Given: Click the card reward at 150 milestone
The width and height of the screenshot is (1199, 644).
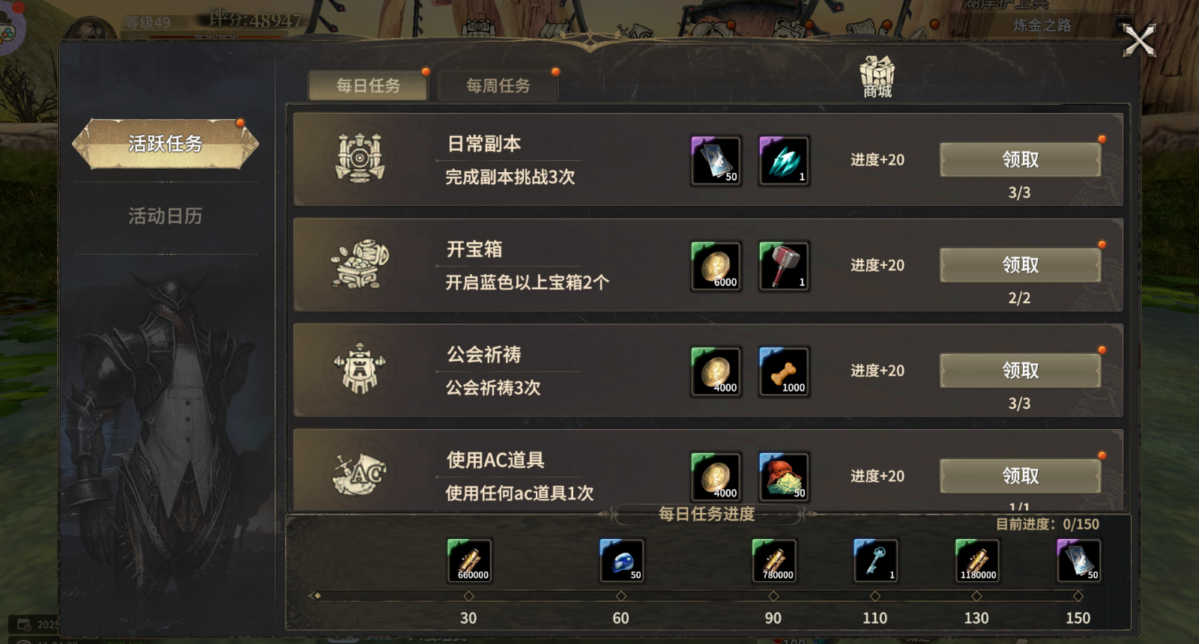Looking at the screenshot, I should point(1078,561).
